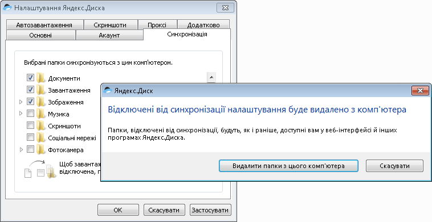This screenshot has height=222, width=432.
Task: Open the Скриншоти tab
Action: point(110,25)
